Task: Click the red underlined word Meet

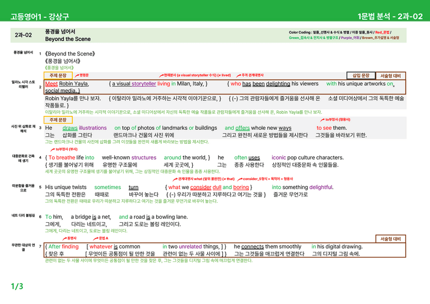Action: click(x=52, y=83)
